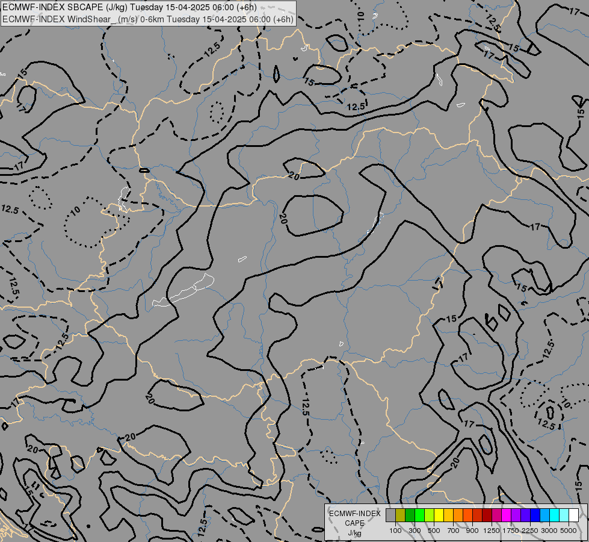This screenshot has height=542, width=589.
Task: Click the 'ECMWF-INDEX WindShear_ (m/s) 0-6km' title line
Action: tap(147, 19)
